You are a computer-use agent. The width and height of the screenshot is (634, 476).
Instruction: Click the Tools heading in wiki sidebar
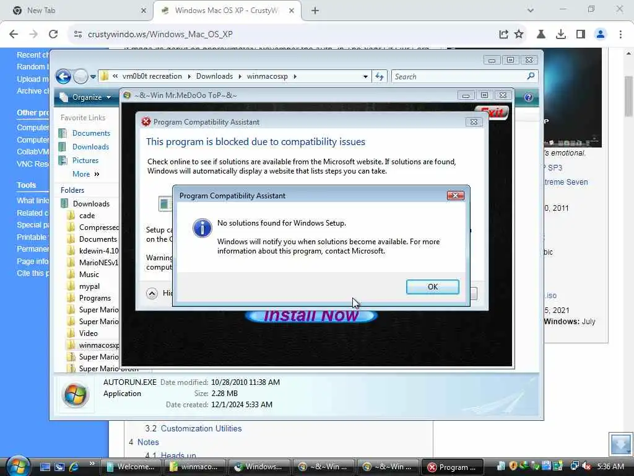26,185
